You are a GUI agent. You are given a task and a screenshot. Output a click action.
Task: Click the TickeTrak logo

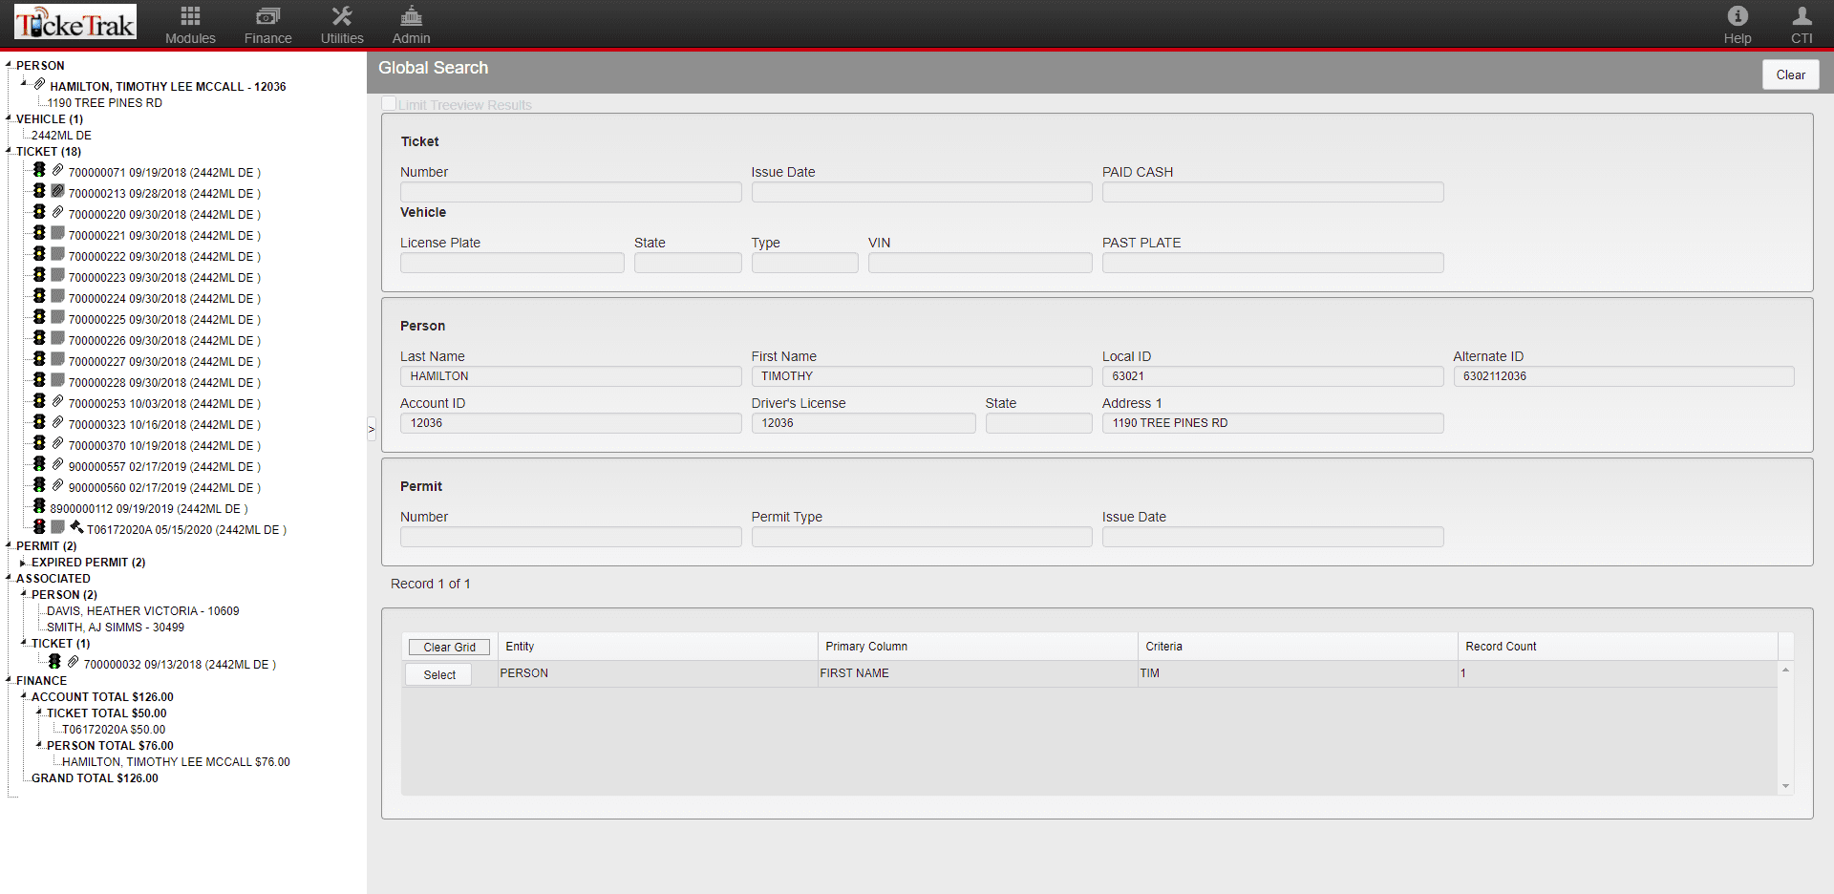[75, 21]
